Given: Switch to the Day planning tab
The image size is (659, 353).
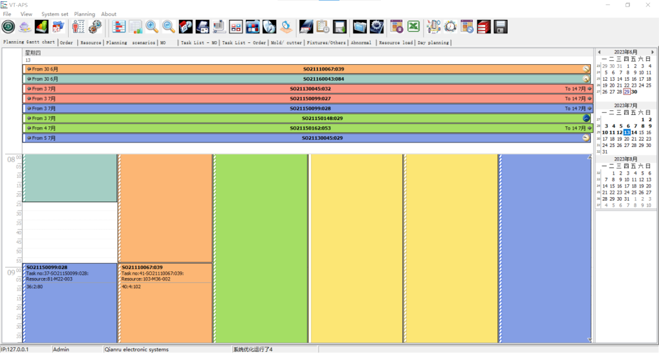Looking at the screenshot, I should click(433, 43).
